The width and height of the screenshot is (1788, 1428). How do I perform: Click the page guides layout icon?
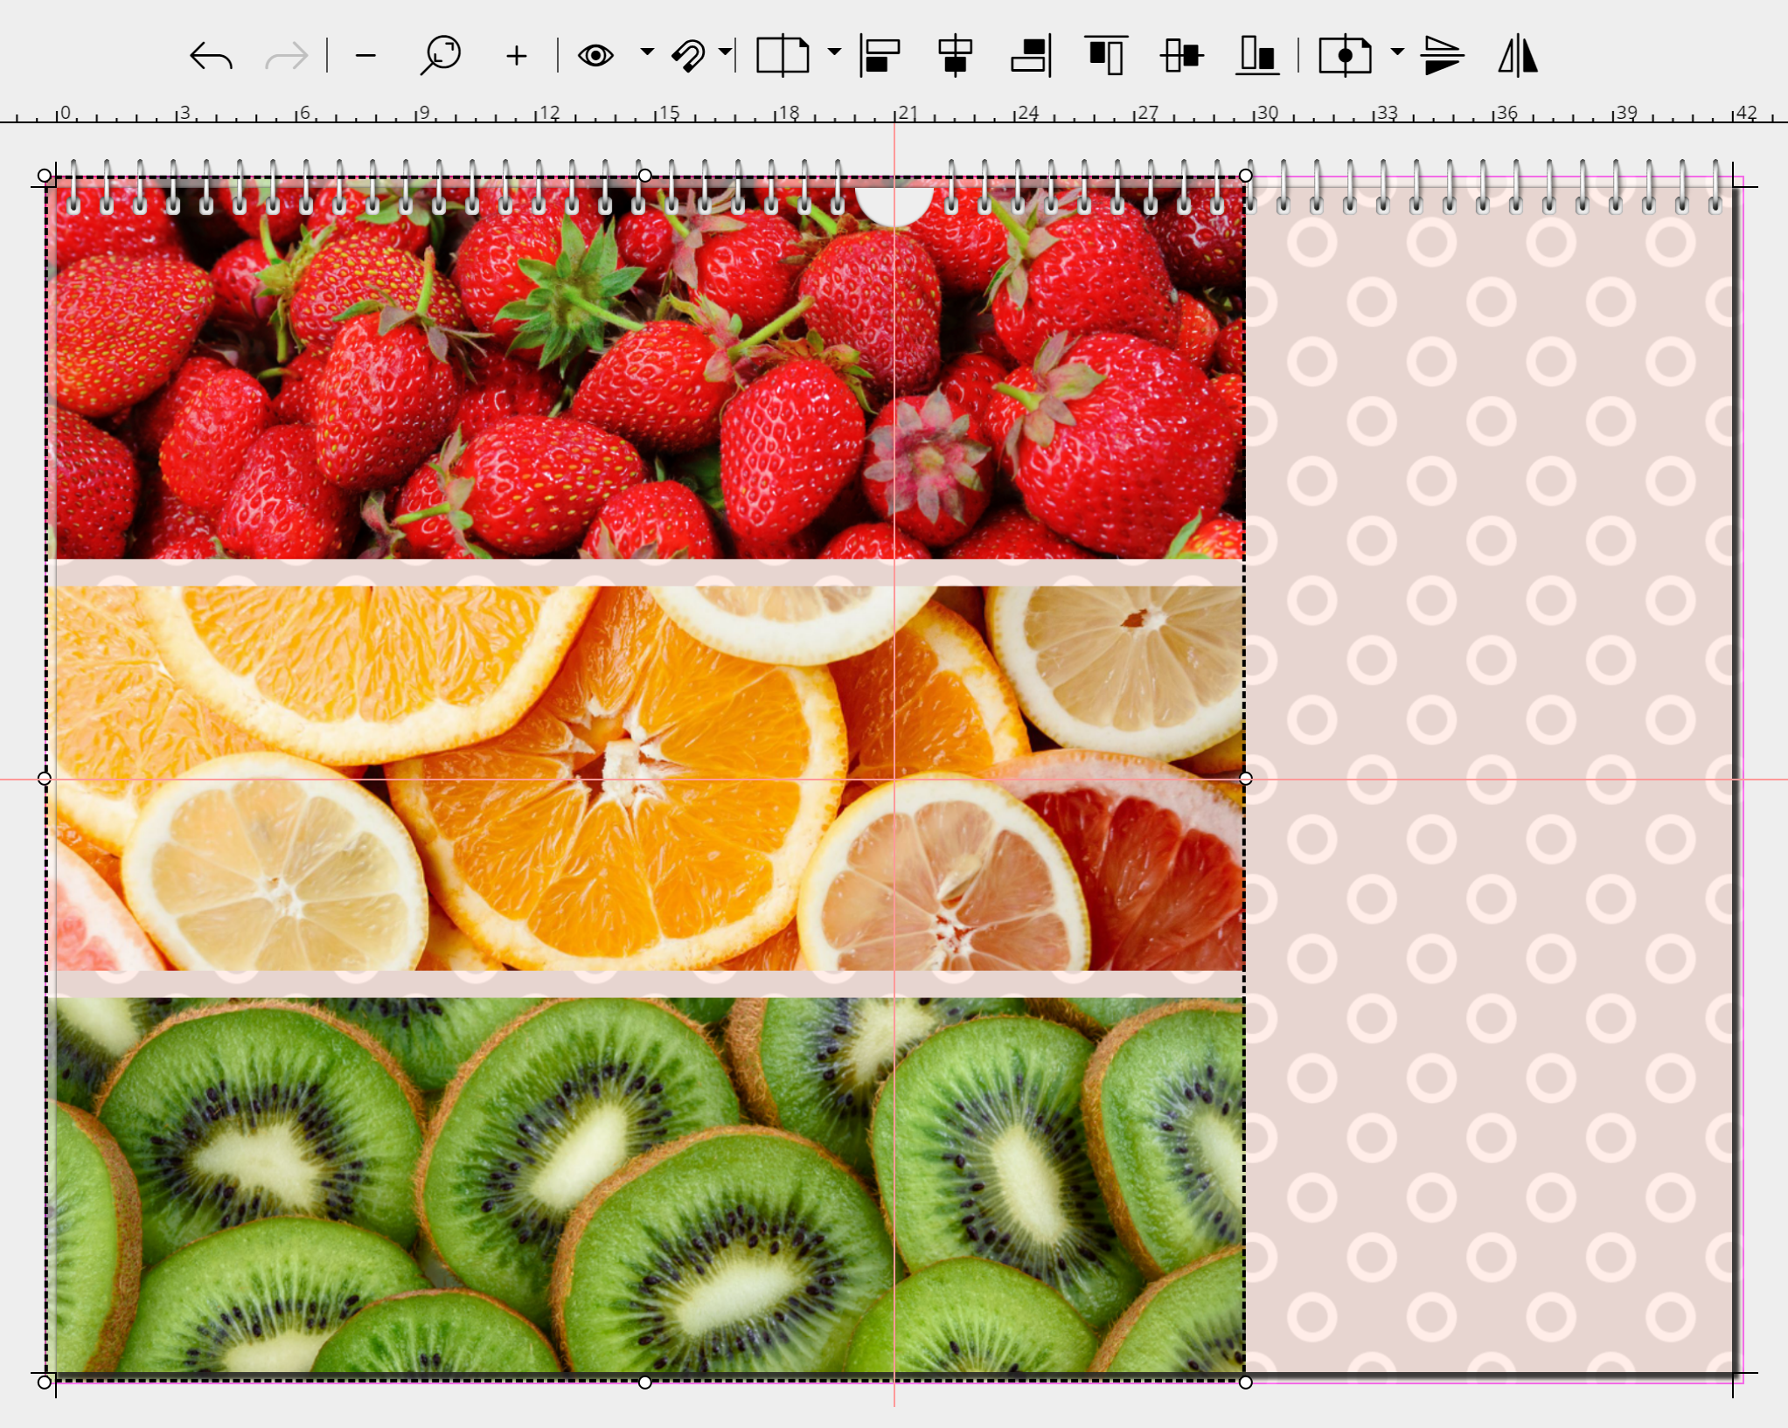tap(783, 56)
